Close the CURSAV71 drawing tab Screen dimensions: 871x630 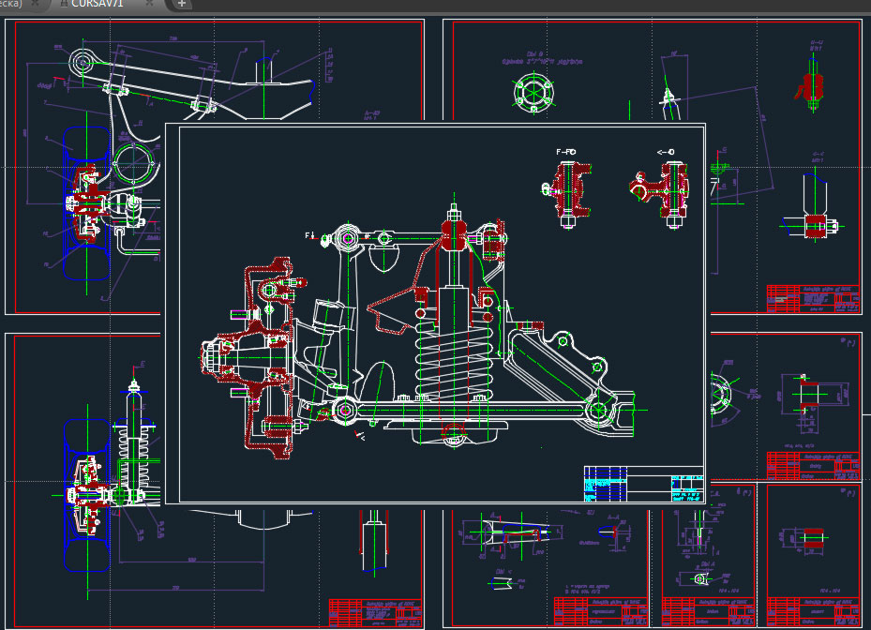pos(149,3)
